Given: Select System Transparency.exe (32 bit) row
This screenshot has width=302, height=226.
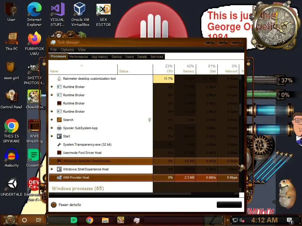Looking at the screenshot, I should (144, 144).
